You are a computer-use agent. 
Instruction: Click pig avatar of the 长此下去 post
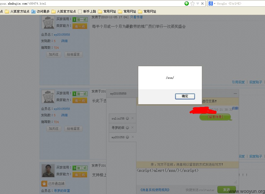48,96
